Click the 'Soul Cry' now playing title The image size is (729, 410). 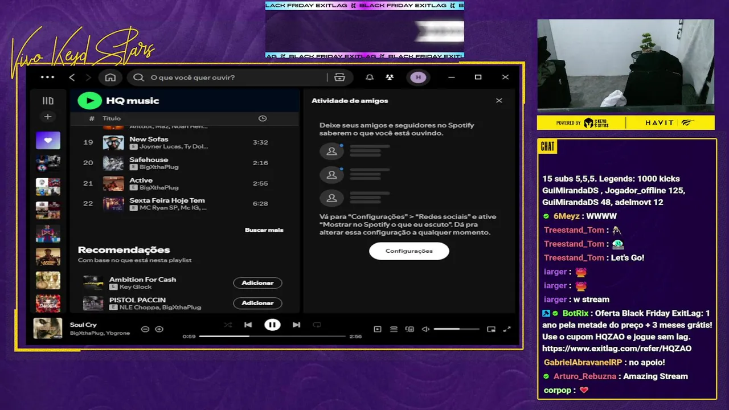tap(83, 325)
